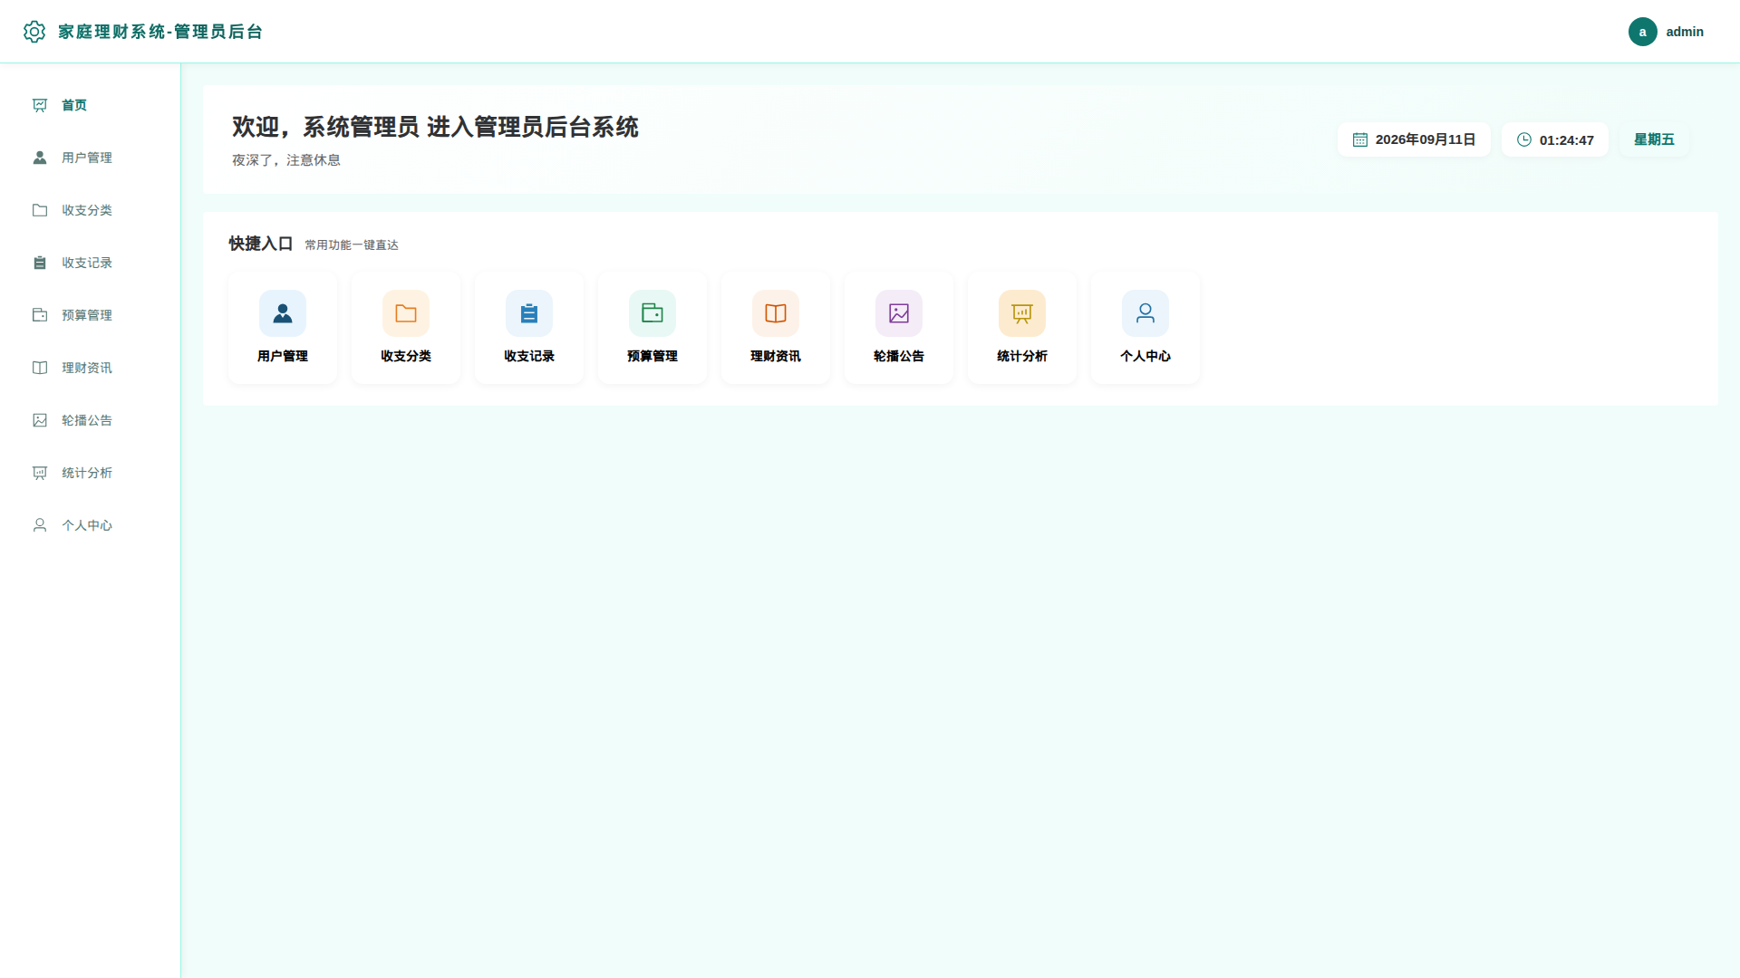Click the subtitle 常用功能一键直达

pos(352,245)
